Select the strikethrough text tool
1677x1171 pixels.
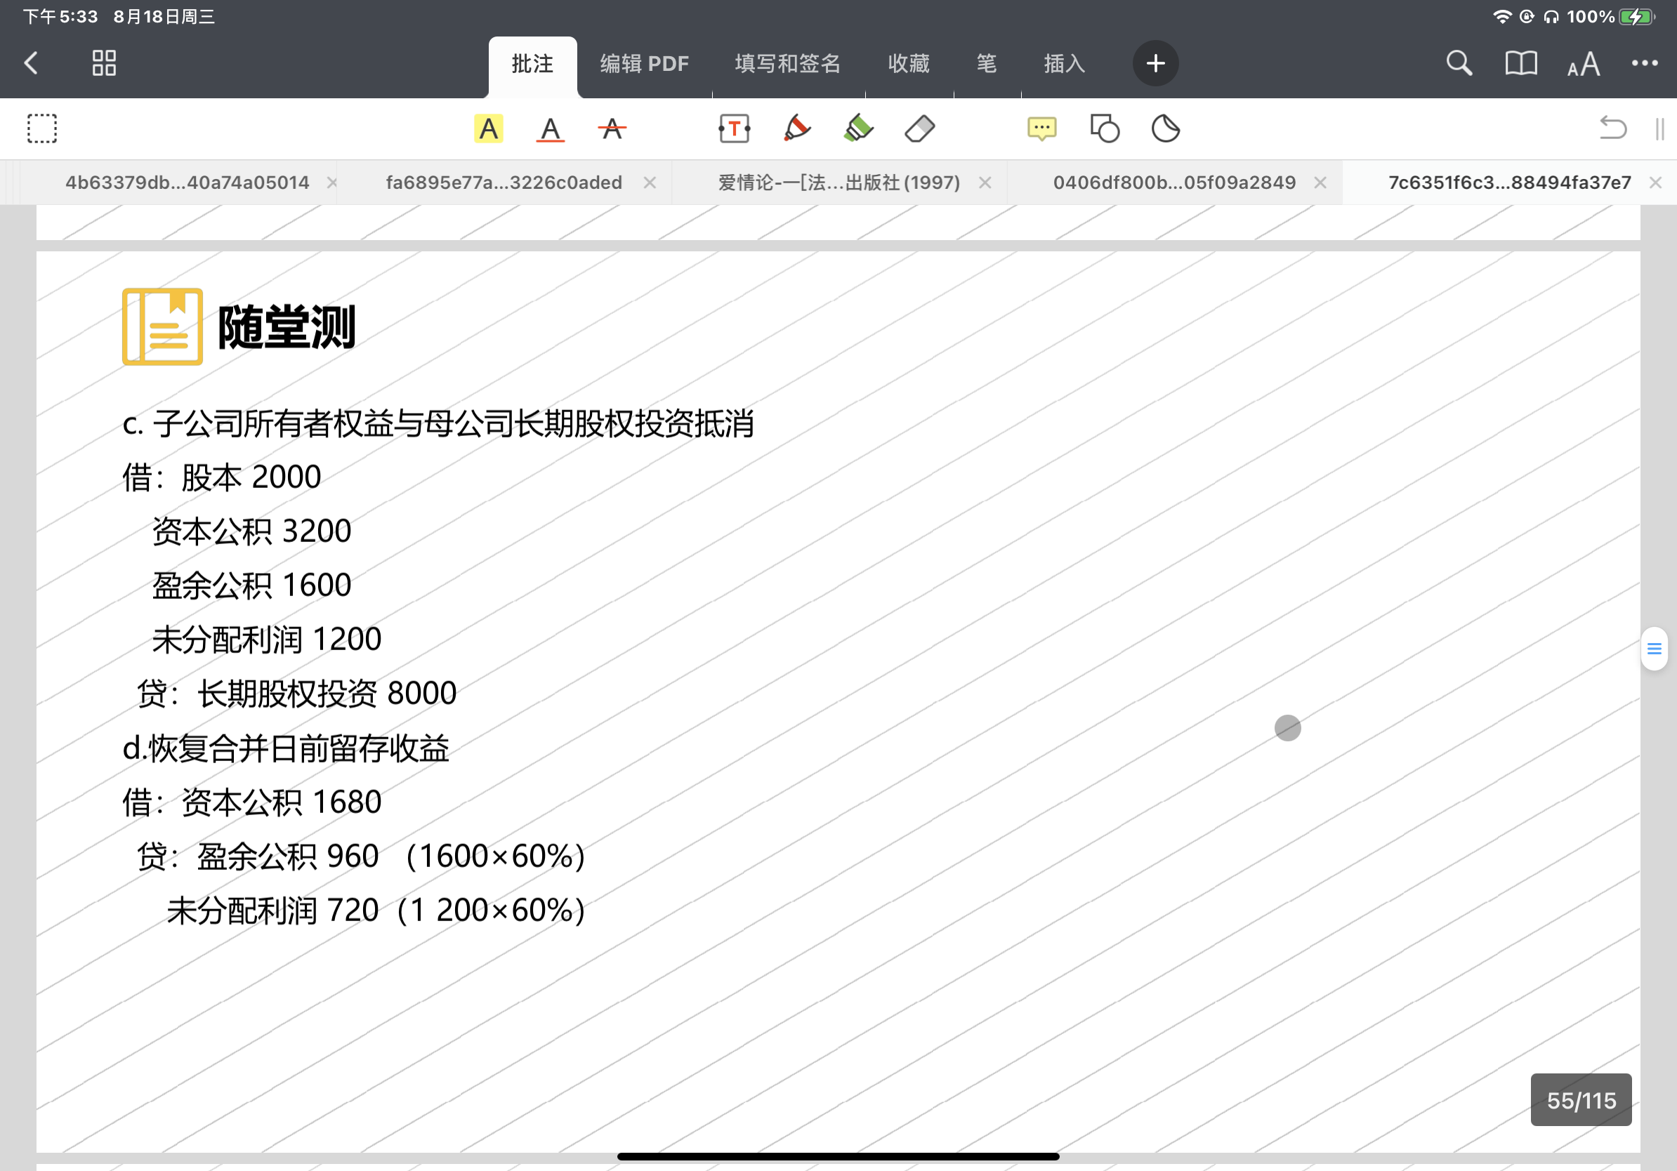(x=612, y=129)
